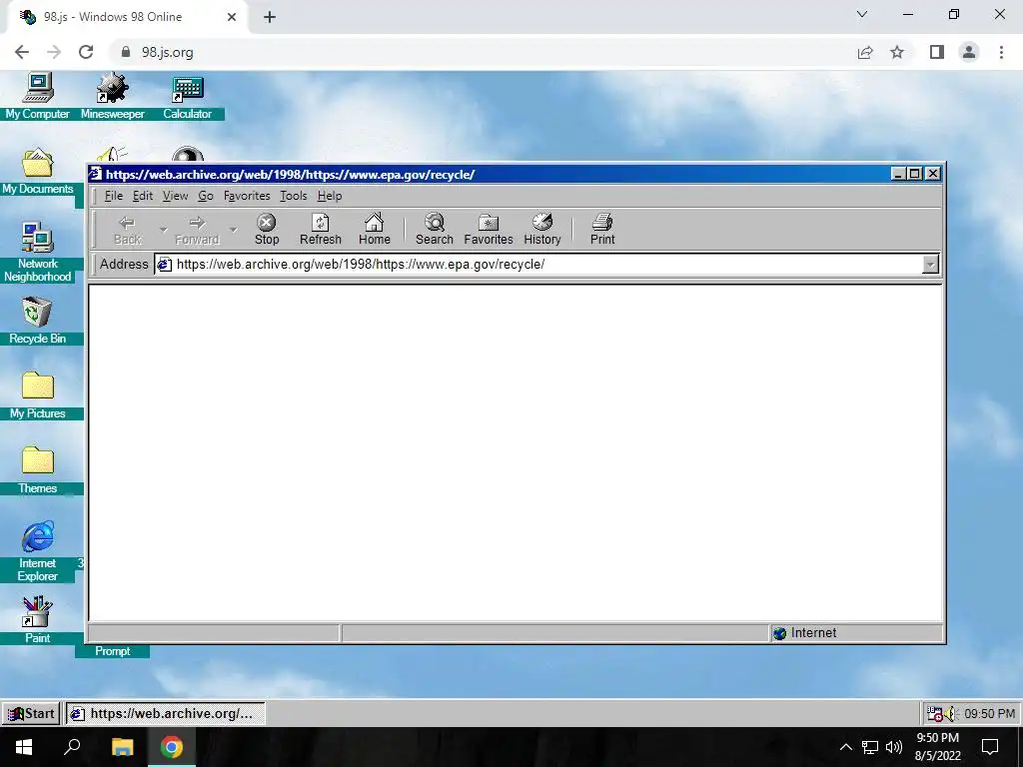1023x767 pixels.
Task: Click the Chrome bookmark star icon
Action: [897, 52]
